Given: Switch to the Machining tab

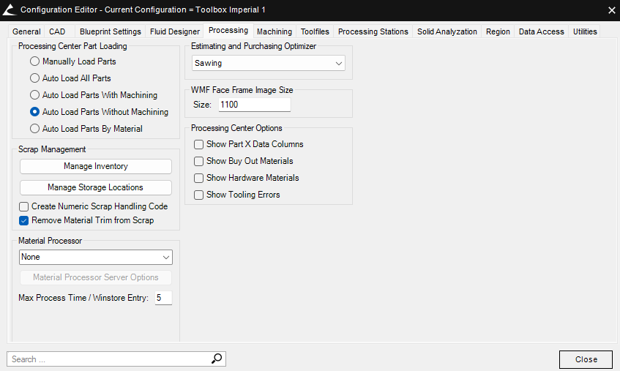Looking at the screenshot, I should click(274, 31).
